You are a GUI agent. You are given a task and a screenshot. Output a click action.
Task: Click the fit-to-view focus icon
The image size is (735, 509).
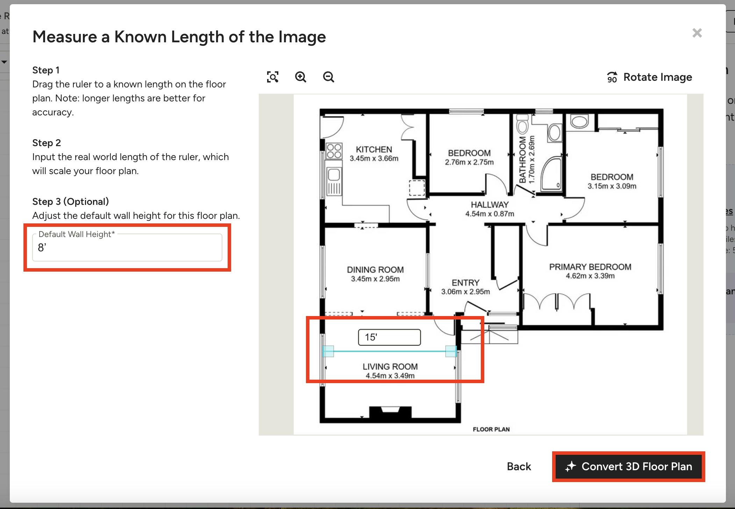(273, 77)
